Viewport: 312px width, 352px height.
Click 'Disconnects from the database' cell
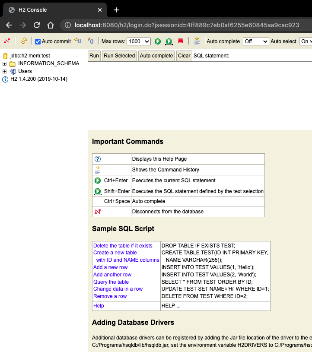197,212
